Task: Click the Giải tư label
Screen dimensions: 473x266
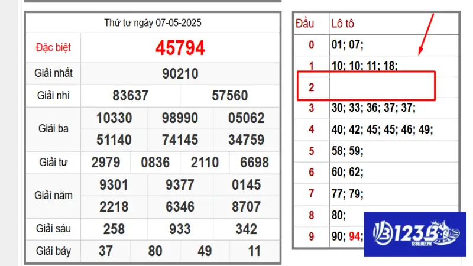Action: pos(53,162)
